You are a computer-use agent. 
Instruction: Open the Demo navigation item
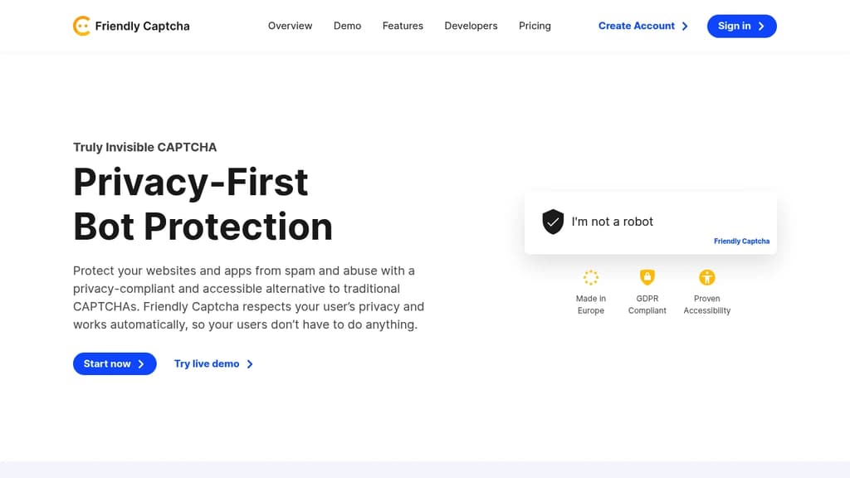point(347,26)
